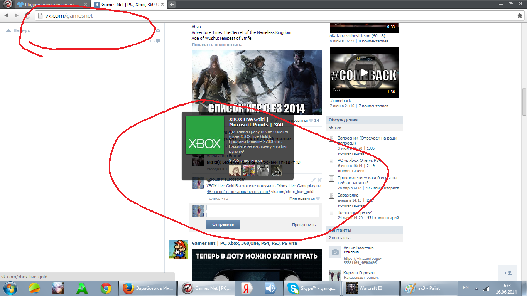
Task: Edit the Ксюша Машковская comment with pencil
Action: coord(314,180)
